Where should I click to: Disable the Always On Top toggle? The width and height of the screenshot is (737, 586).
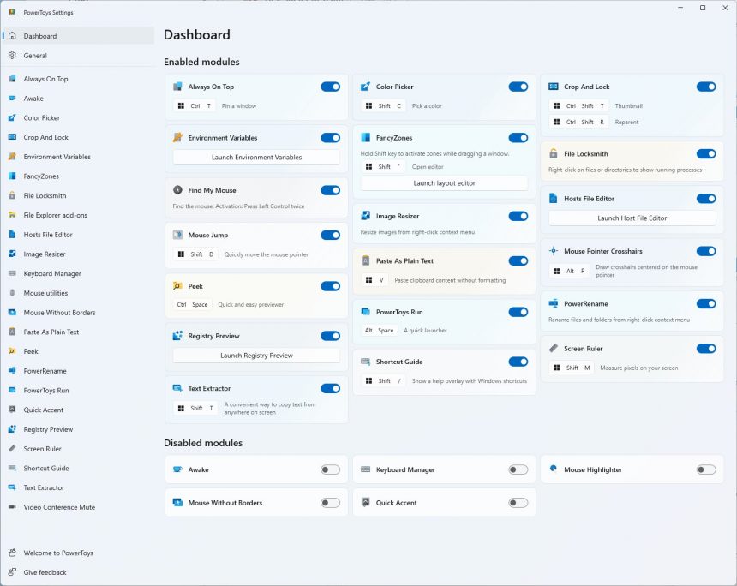tap(331, 87)
